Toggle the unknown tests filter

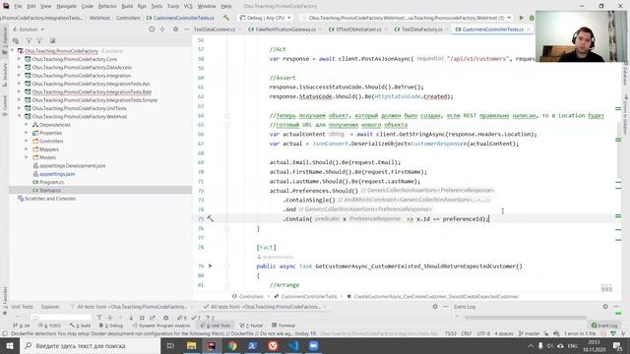(x=210, y=318)
